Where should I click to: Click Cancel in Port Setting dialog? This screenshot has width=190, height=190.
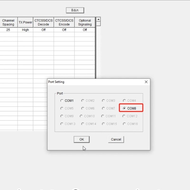[116, 139]
